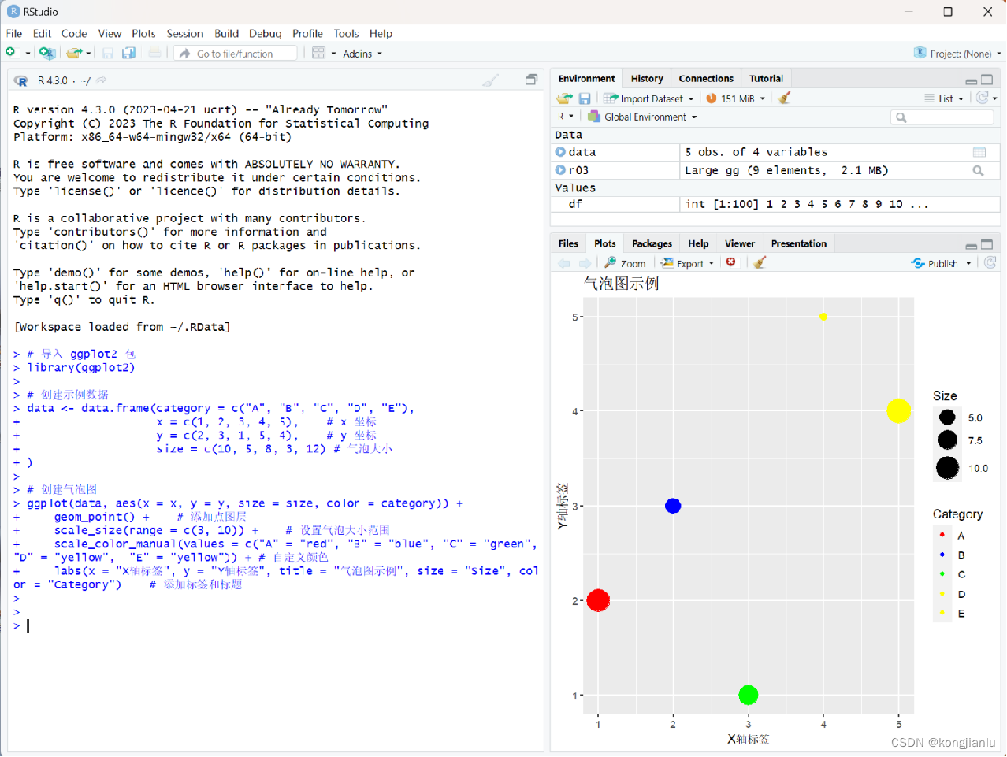Maximize the Environment pane
The image size is (1007, 757).
(x=987, y=80)
